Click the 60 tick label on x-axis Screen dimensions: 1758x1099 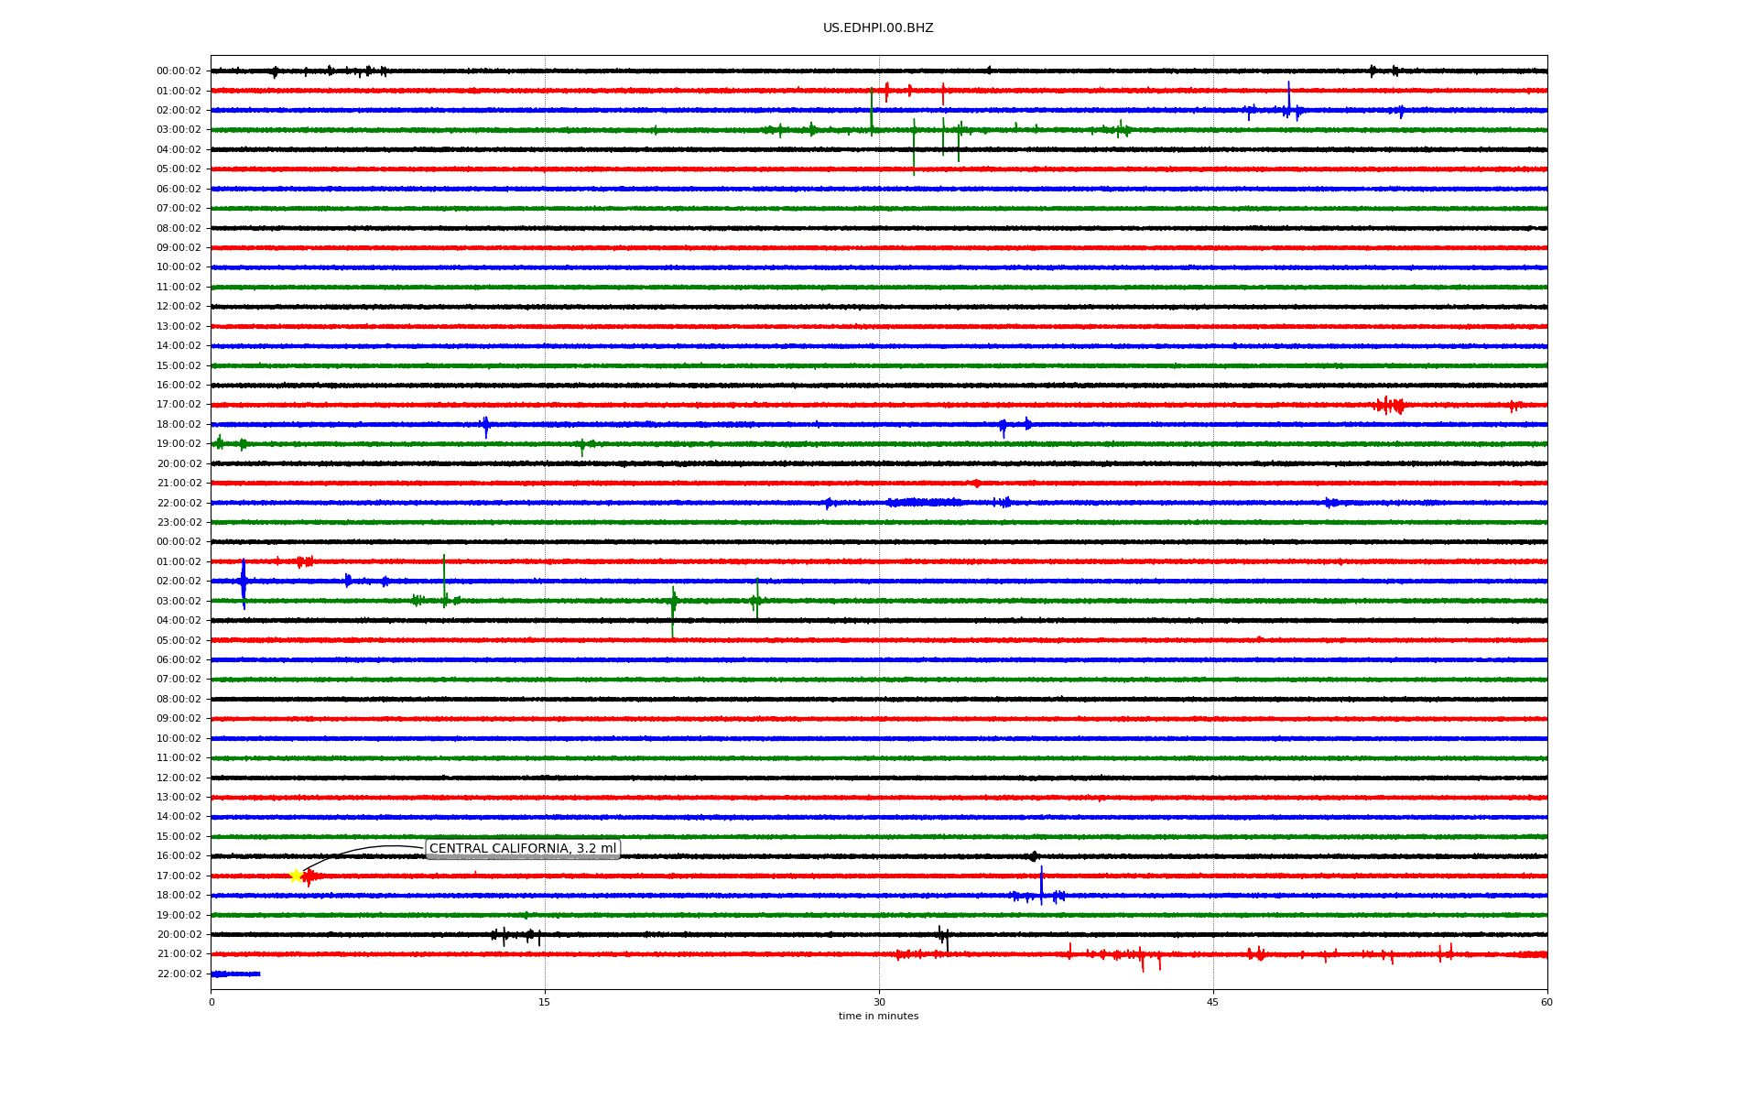[x=1546, y=1002]
